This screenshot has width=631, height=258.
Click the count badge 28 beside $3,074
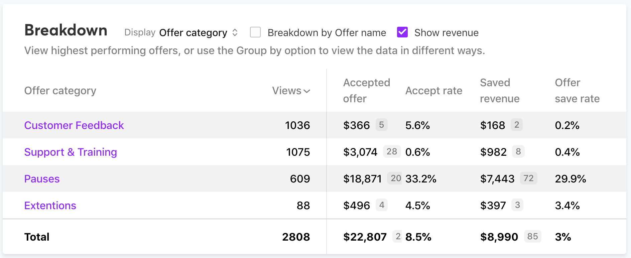tap(392, 152)
